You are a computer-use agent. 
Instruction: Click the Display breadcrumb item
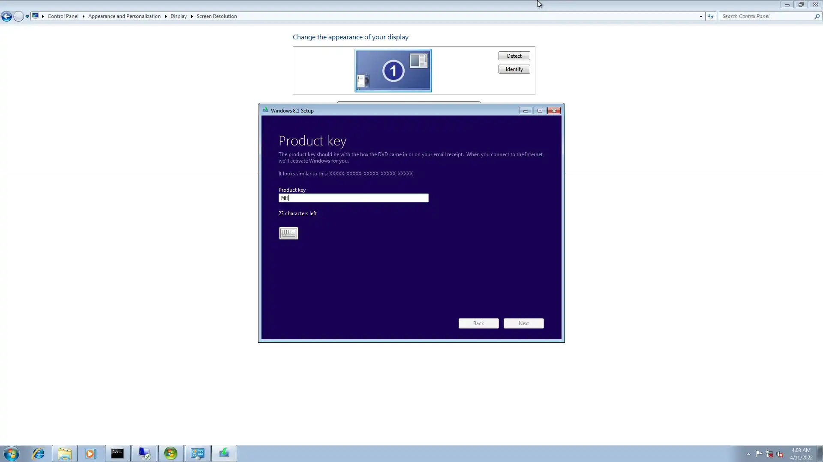(178, 16)
